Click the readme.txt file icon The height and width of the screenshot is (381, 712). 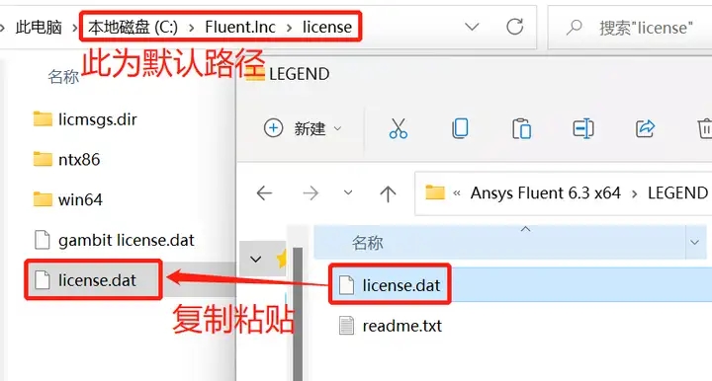tap(346, 326)
